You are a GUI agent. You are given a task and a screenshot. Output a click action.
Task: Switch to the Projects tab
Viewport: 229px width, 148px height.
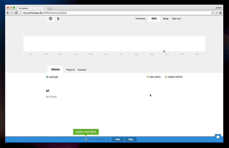(71, 70)
